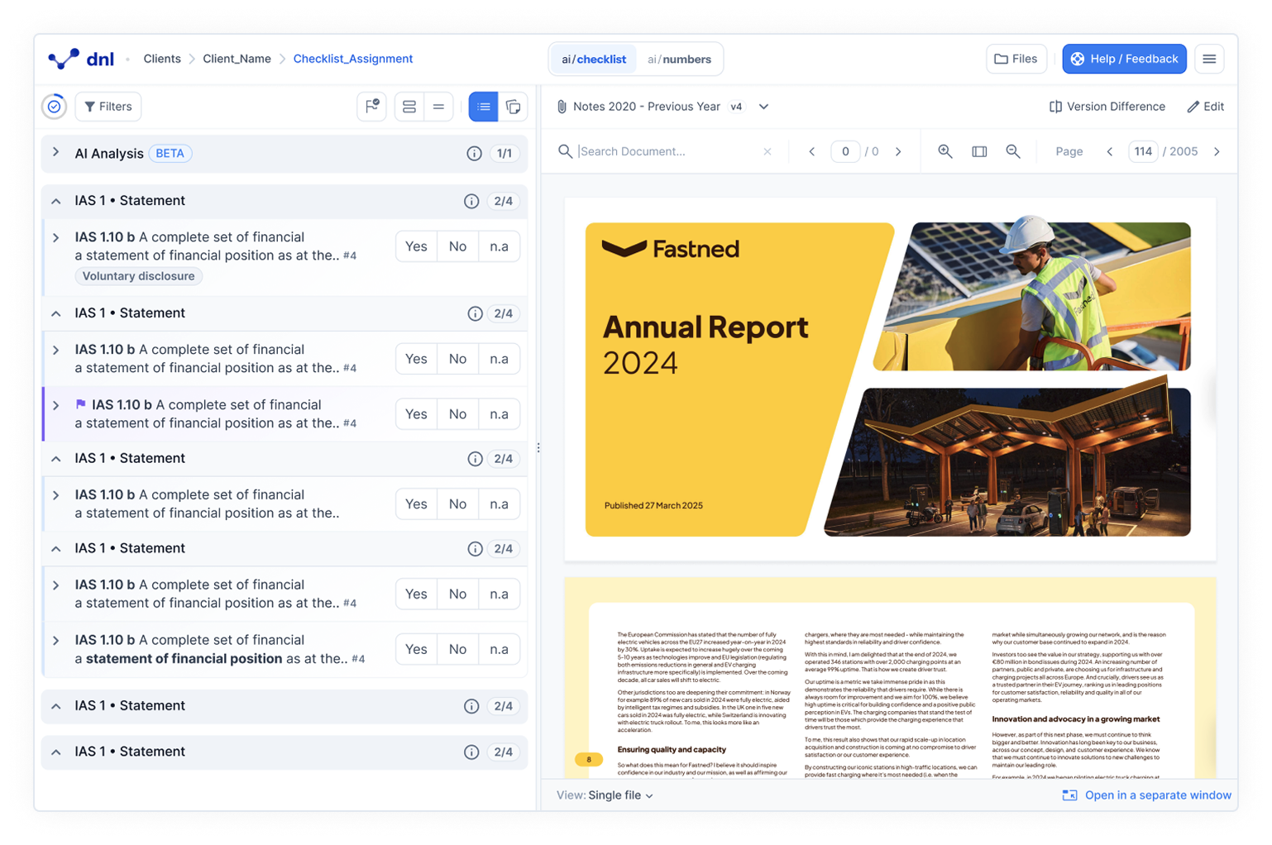Go to previous page
The image size is (1272, 845).
[1110, 151]
